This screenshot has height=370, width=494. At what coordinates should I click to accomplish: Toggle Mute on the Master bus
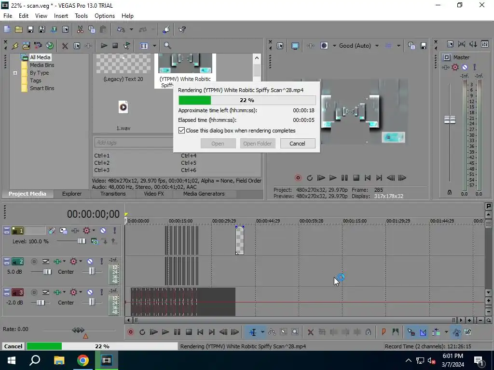[x=465, y=67]
